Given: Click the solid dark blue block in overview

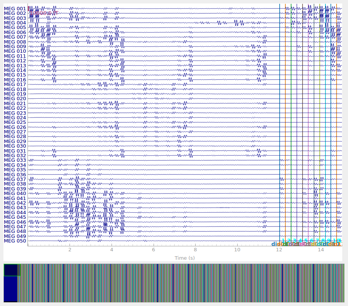Looking at the screenshot, I should click(x=10, y=289).
